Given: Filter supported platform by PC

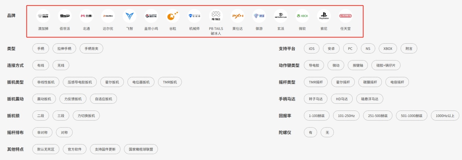Looking at the screenshot, I should tap(350, 48).
